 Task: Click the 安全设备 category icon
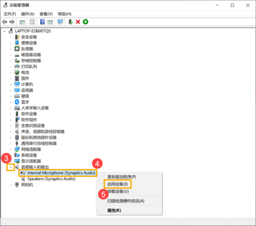[x=17, y=37]
